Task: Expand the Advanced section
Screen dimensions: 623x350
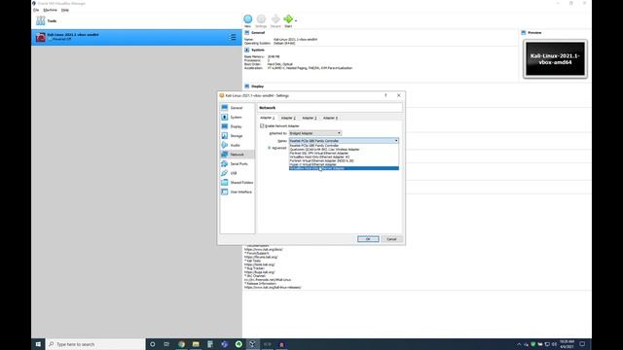Action: [276, 148]
